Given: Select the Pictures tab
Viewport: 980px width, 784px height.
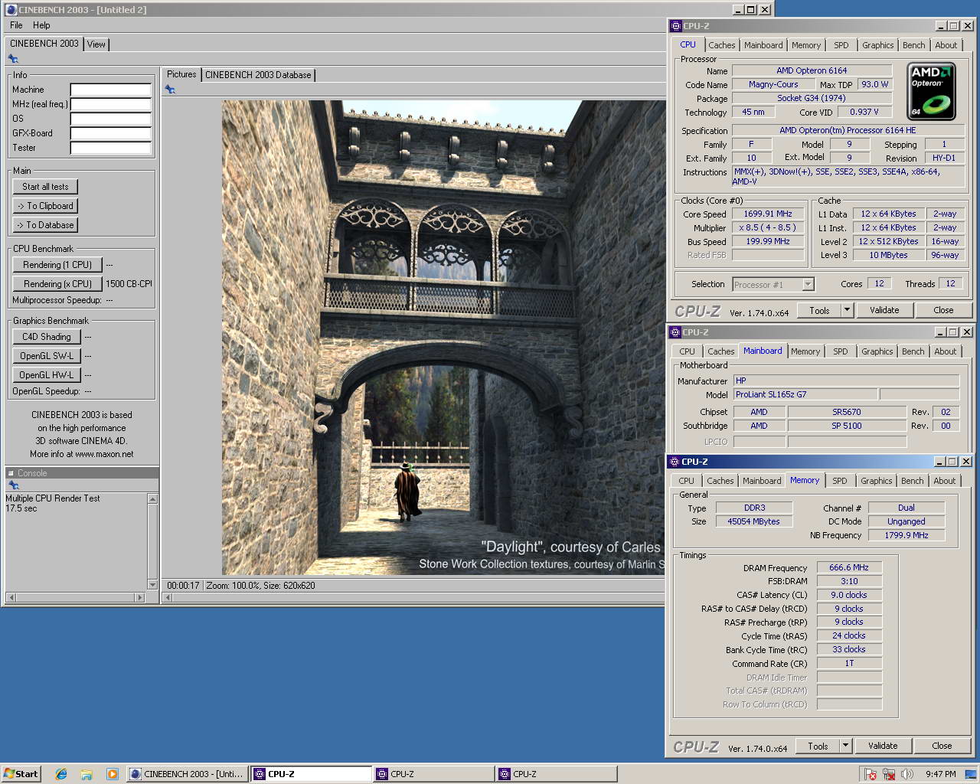Looking at the screenshot, I should tap(181, 74).
